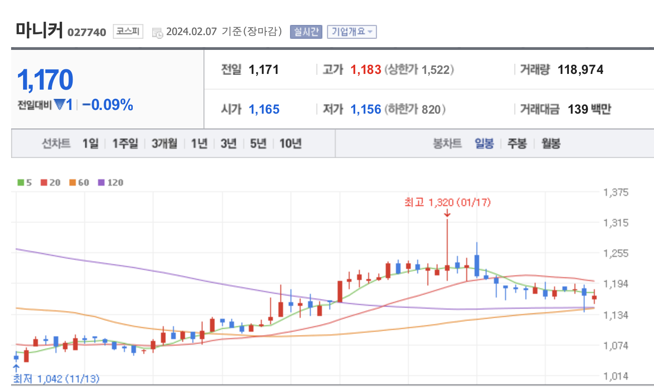Select the 3개월 line chart tab
This screenshot has width=654, height=389.
pos(164,144)
